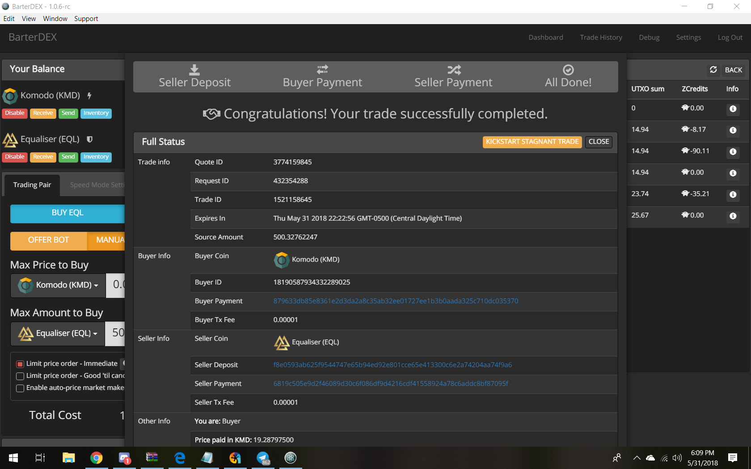The image size is (751, 469).
Task: Click the Seller Deposit download icon
Action: tap(194, 70)
